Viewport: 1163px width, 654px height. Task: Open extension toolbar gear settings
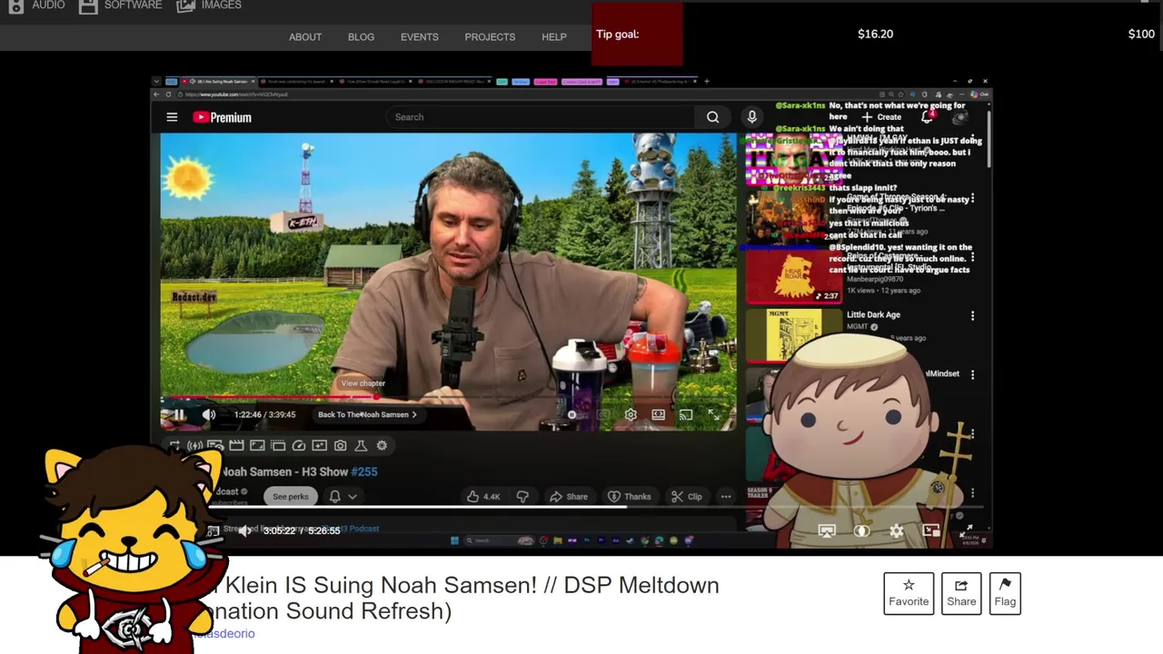382,446
